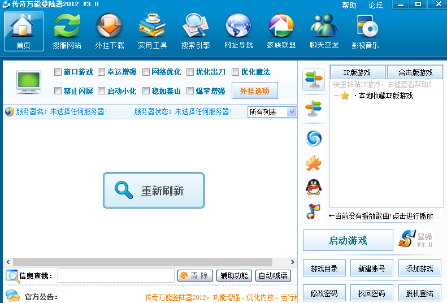Viewport: 447px width, 303px height.
Task: Click the 新建账号 button
Action: point(372,268)
